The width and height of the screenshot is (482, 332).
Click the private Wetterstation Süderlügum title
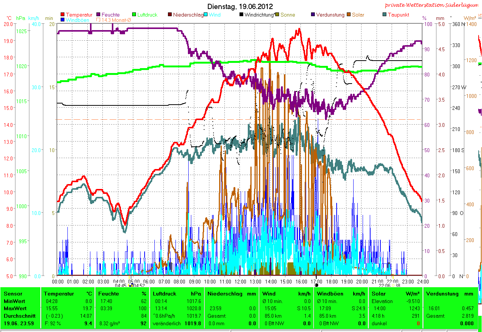tap(432, 5)
